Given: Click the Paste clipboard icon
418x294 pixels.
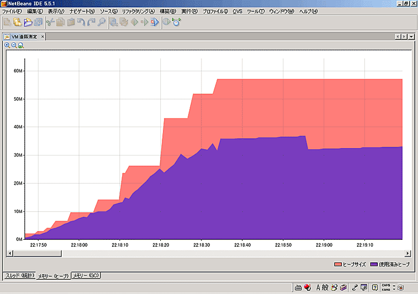Looking at the screenshot, I should coord(71,22).
